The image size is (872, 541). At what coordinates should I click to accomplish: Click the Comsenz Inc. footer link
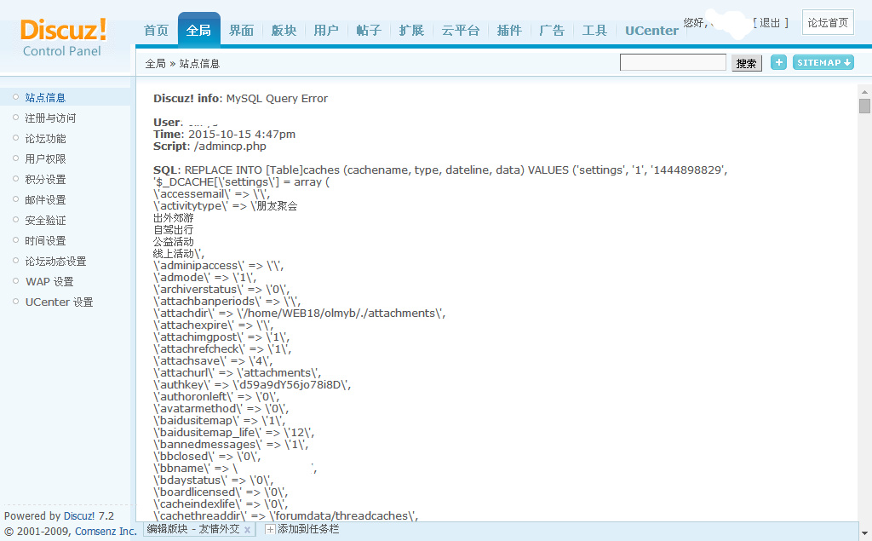[x=106, y=532]
